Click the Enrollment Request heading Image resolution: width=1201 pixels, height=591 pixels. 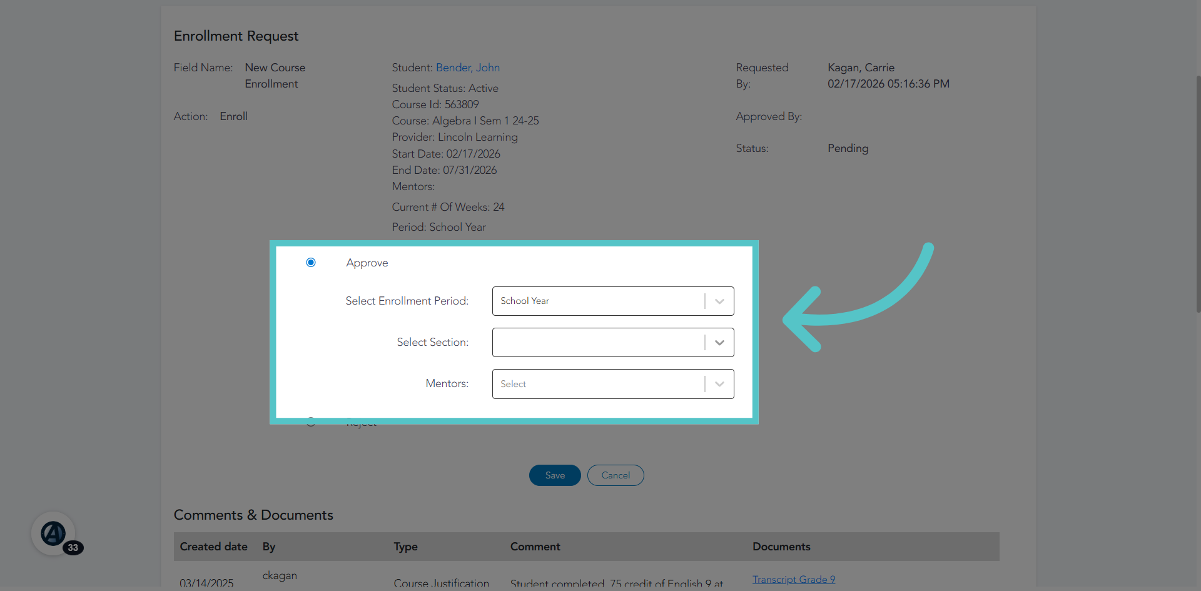point(236,36)
